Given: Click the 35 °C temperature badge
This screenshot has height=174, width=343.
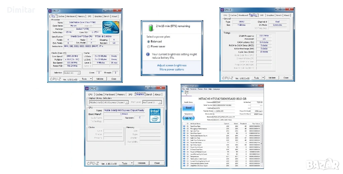Looking at the screenshot, I should [x=189, y=118].
